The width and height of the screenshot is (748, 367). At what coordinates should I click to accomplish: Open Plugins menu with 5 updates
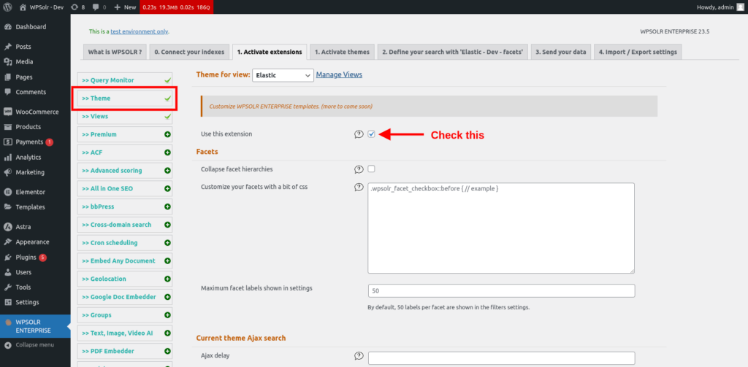(35, 258)
